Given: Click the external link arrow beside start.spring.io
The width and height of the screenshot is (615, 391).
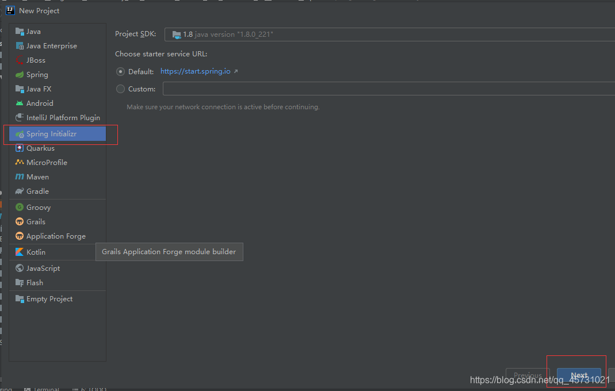Looking at the screenshot, I should coord(236,71).
